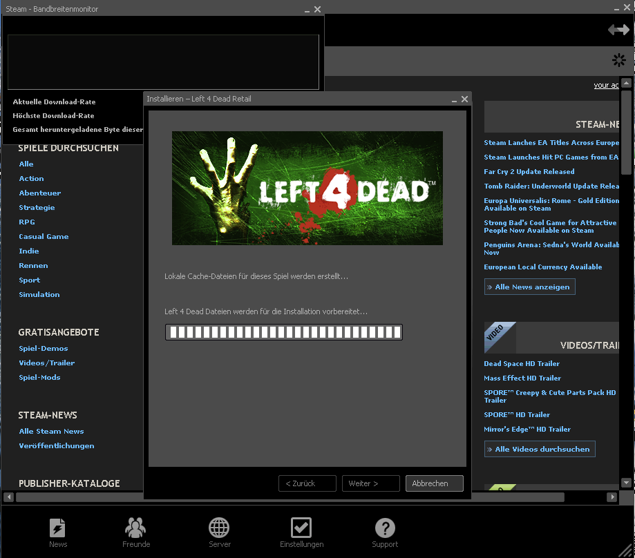
Task: Open the Strategie category link
Action: pos(37,208)
